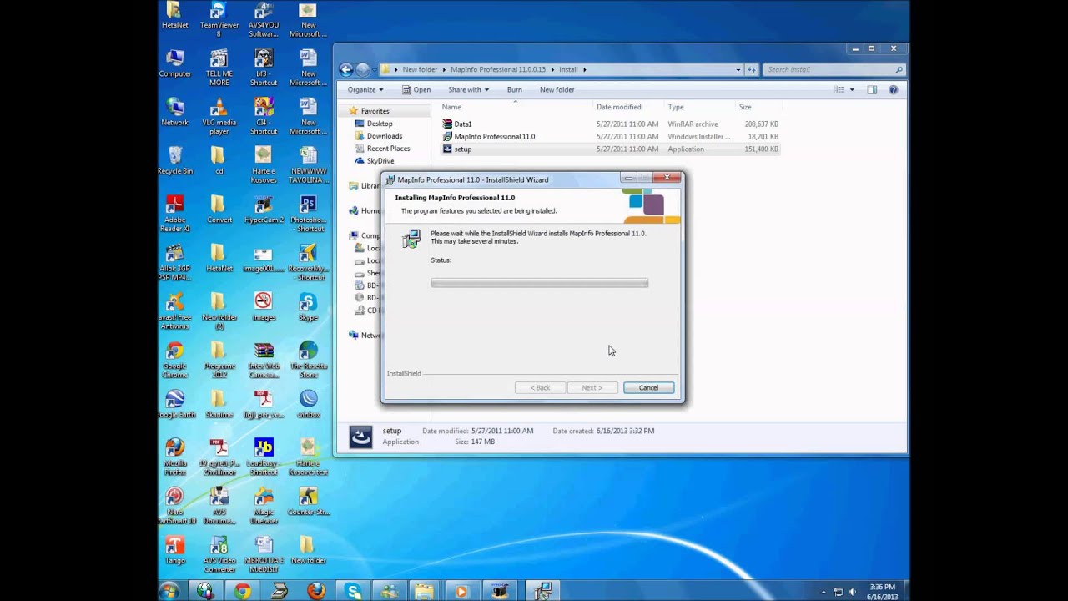Image resolution: width=1068 pixels, height=601 pixels.
Task: Select avast! Free Antivirus desktop icon
Action: [x=174, y=311]
